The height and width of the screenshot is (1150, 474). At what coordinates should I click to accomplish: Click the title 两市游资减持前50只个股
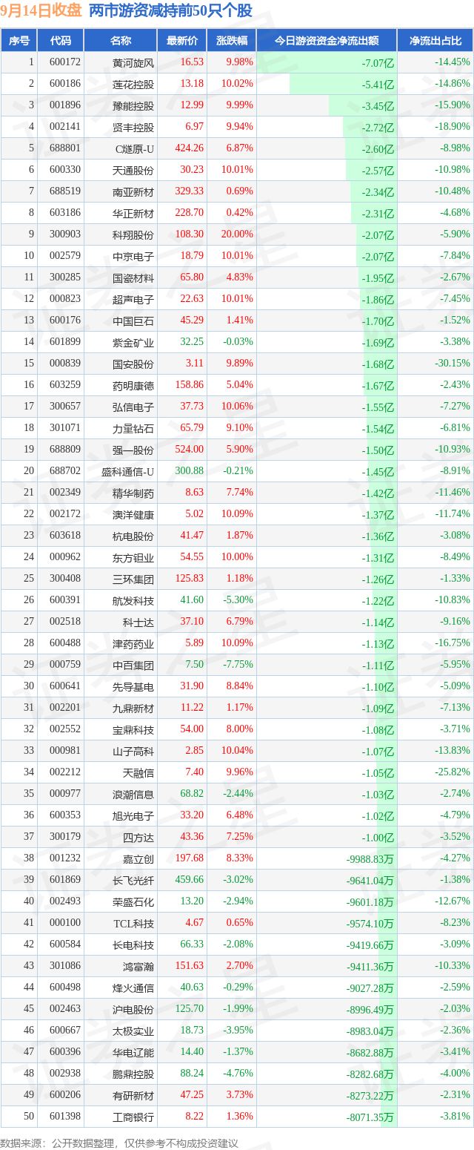(x=171, y=11)
